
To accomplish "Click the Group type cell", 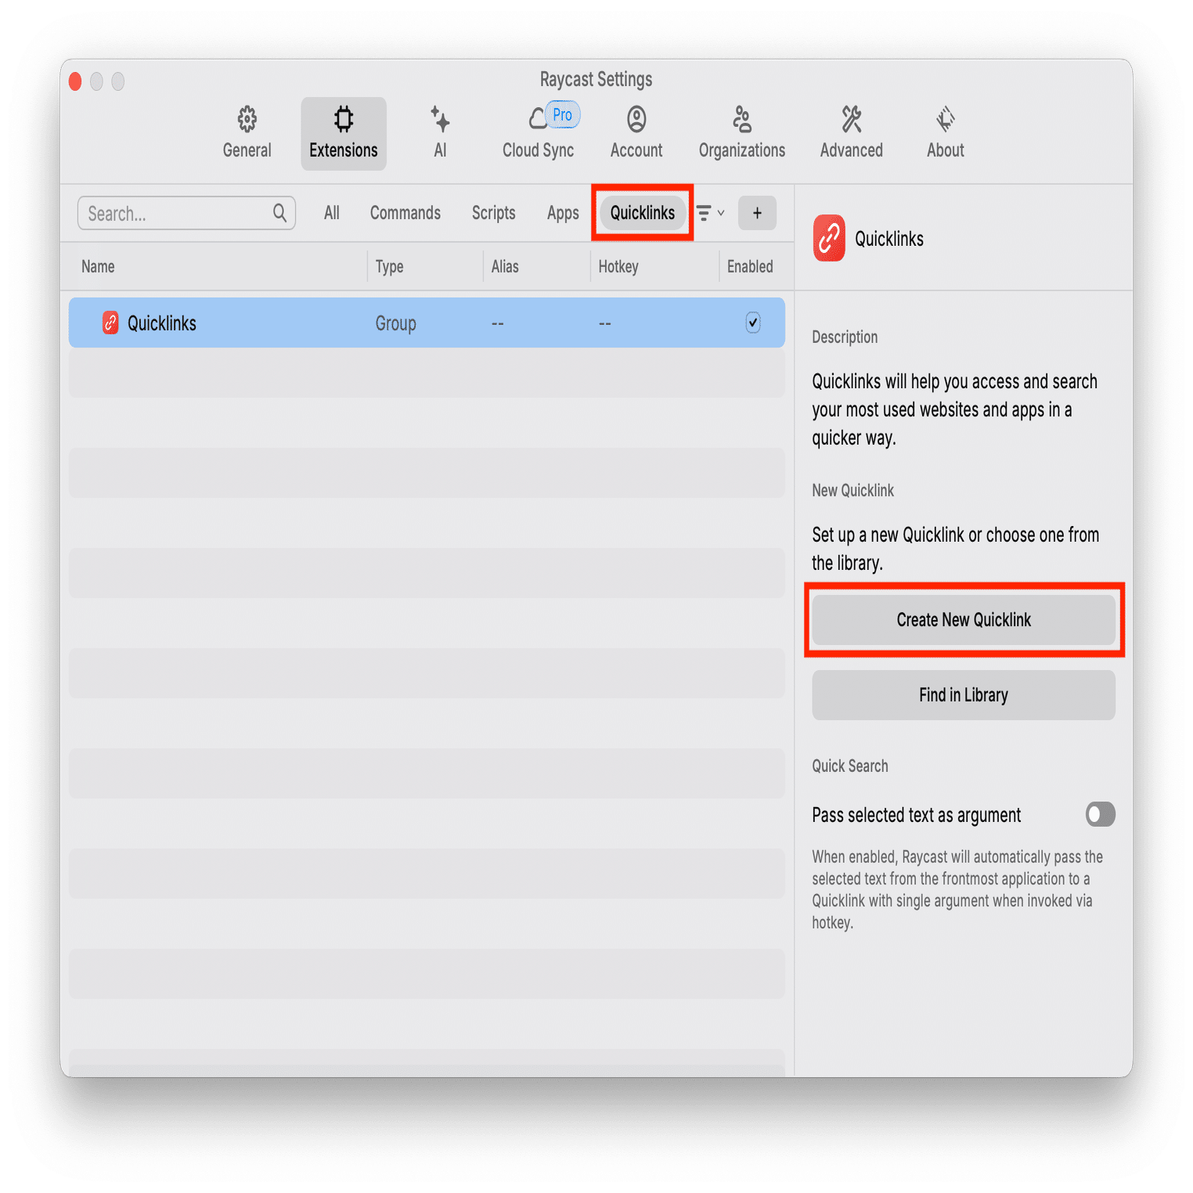I will coord(395,323).
